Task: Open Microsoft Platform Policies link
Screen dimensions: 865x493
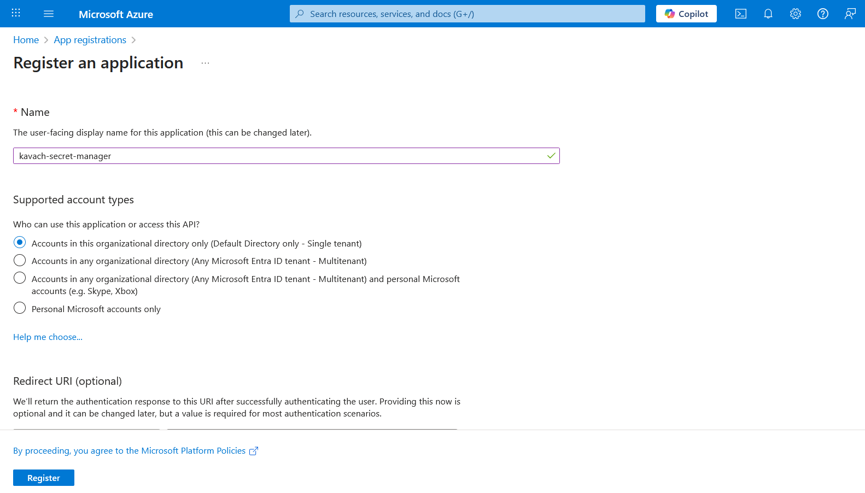Action: 130,450
